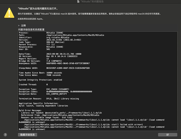This screenshot has height=139, width=181.
Task: Click the OS Version Mac OS X 10.14.6 line
Action: 48,56
